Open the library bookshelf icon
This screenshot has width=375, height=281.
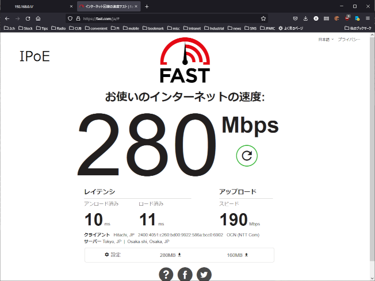pos(326,18)
